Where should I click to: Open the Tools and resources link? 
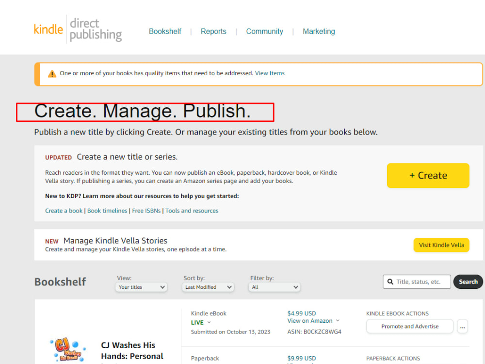point(192,211)
